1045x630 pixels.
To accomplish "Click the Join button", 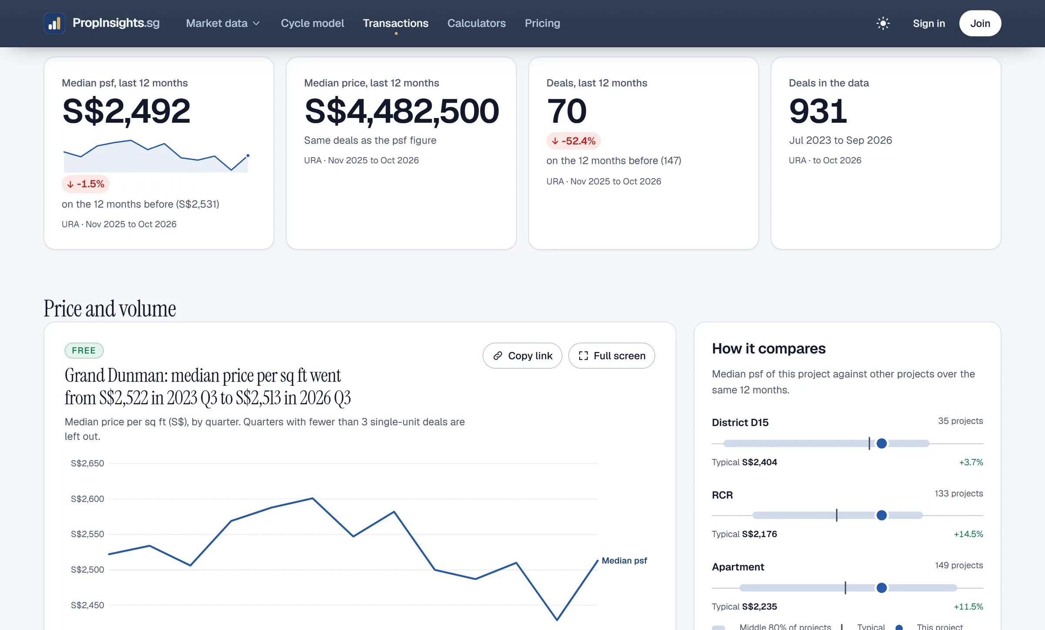I will [x=980, y=23].
